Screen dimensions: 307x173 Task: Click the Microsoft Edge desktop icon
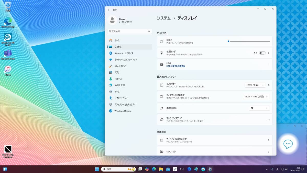click(x=8, y=22)
